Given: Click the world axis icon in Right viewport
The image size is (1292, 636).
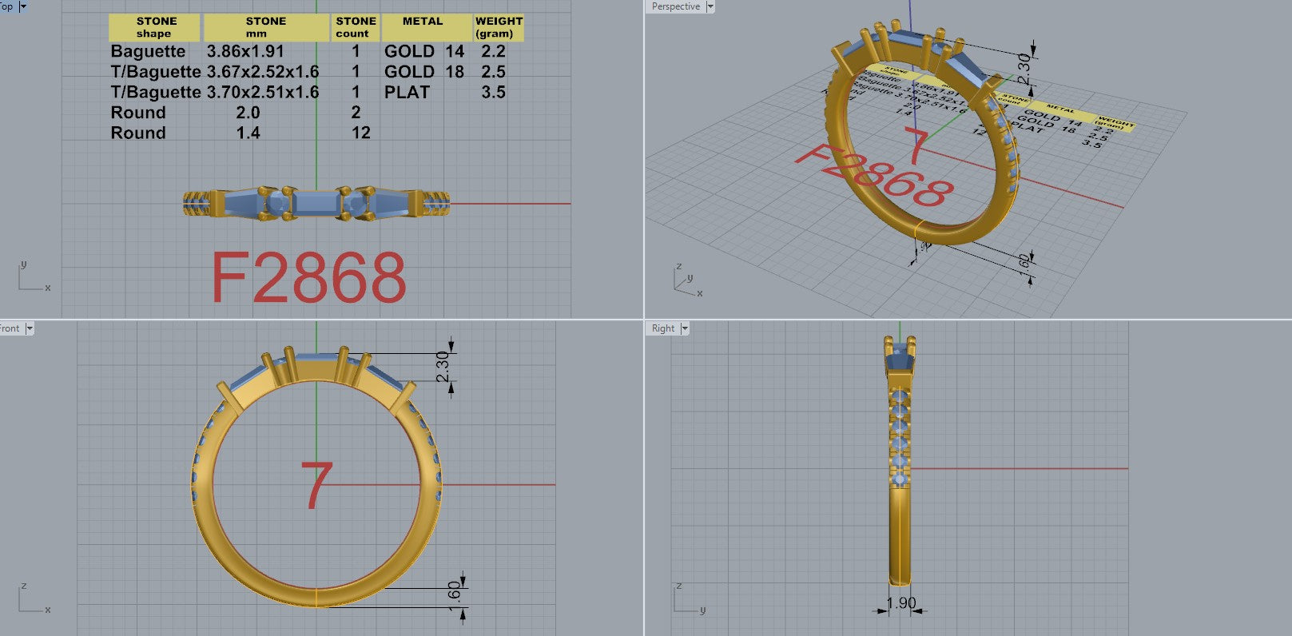Looking at the screenshot, I should click(x=686, y=599).
